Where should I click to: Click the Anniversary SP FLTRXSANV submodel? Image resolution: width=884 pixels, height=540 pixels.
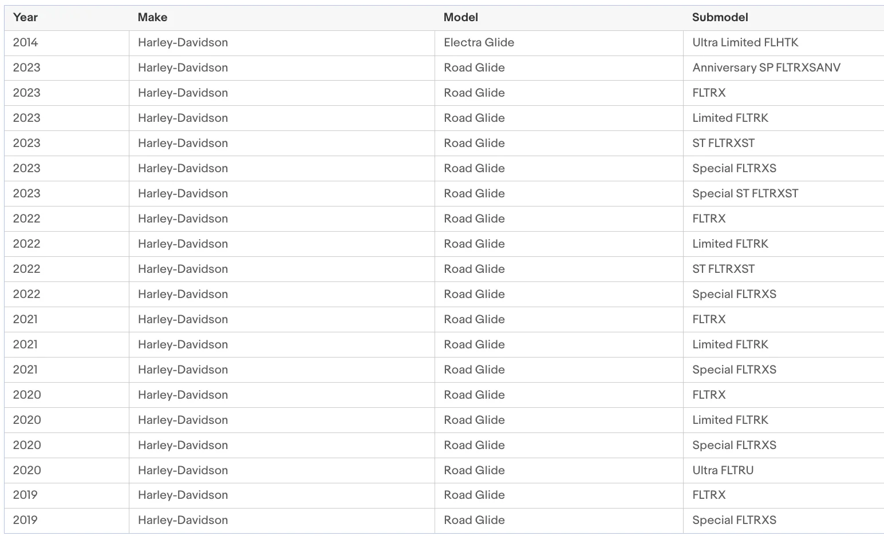pyautogui.click(x=766, y=67)
